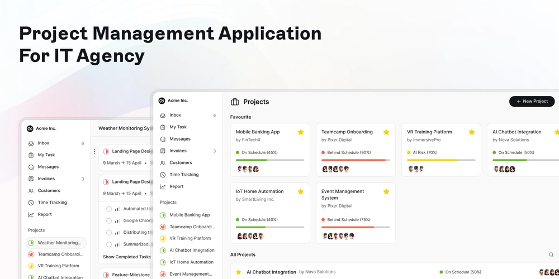Check the 'Summarized' subtask circle
This screenshot has height=279, width=559.
109,244
